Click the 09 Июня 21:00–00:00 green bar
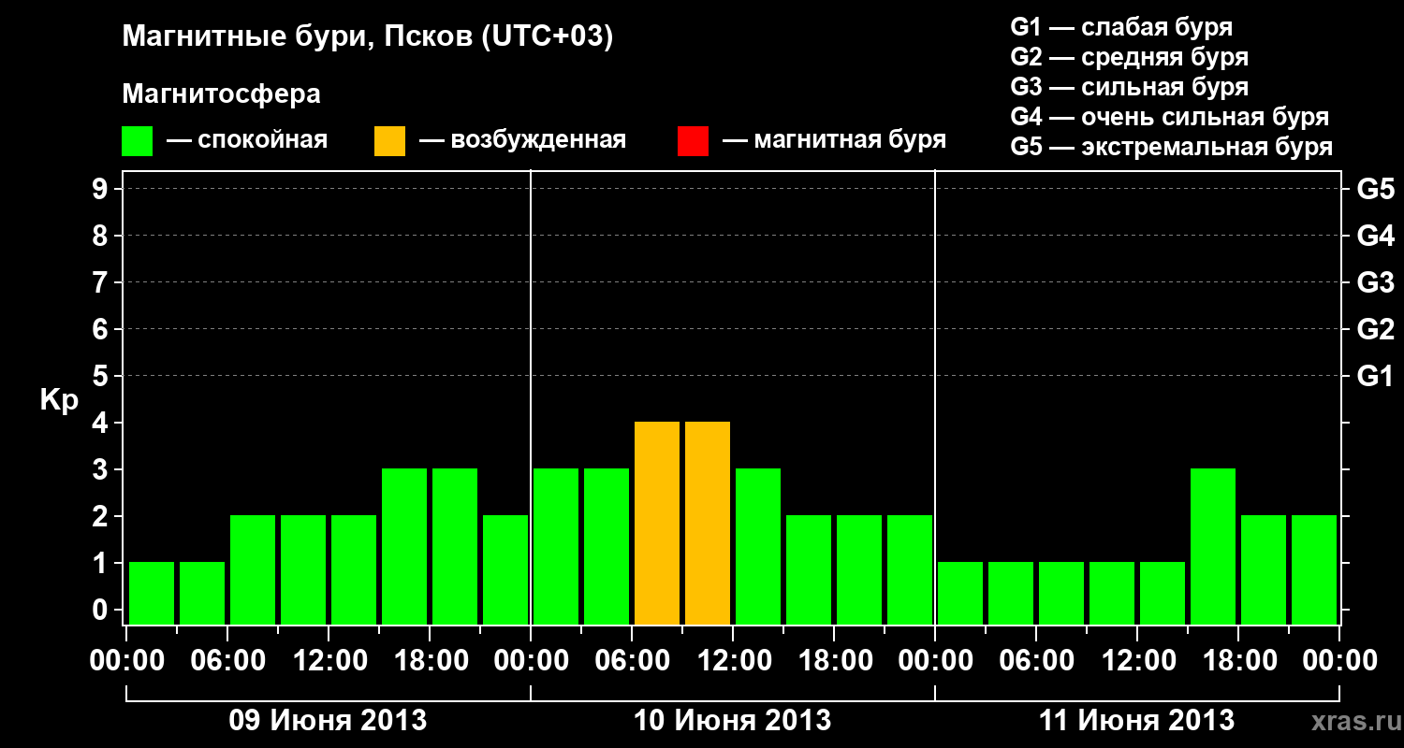This screenshot has height=748, width=1404. pos(505,570)
